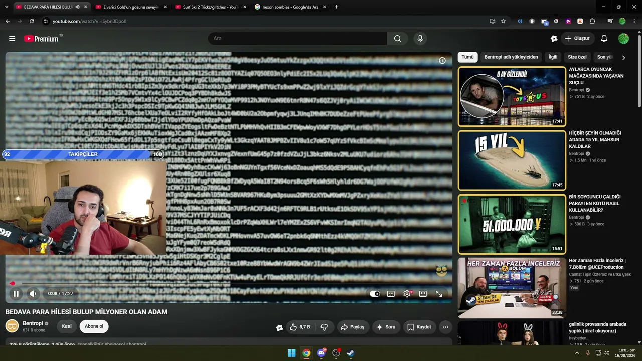Open the Oluştur create menu
Screen dimensions: 642x361
577,39
